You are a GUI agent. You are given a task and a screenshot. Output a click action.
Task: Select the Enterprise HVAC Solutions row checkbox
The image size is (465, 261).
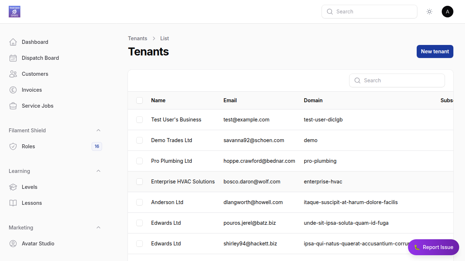point(139,182)
